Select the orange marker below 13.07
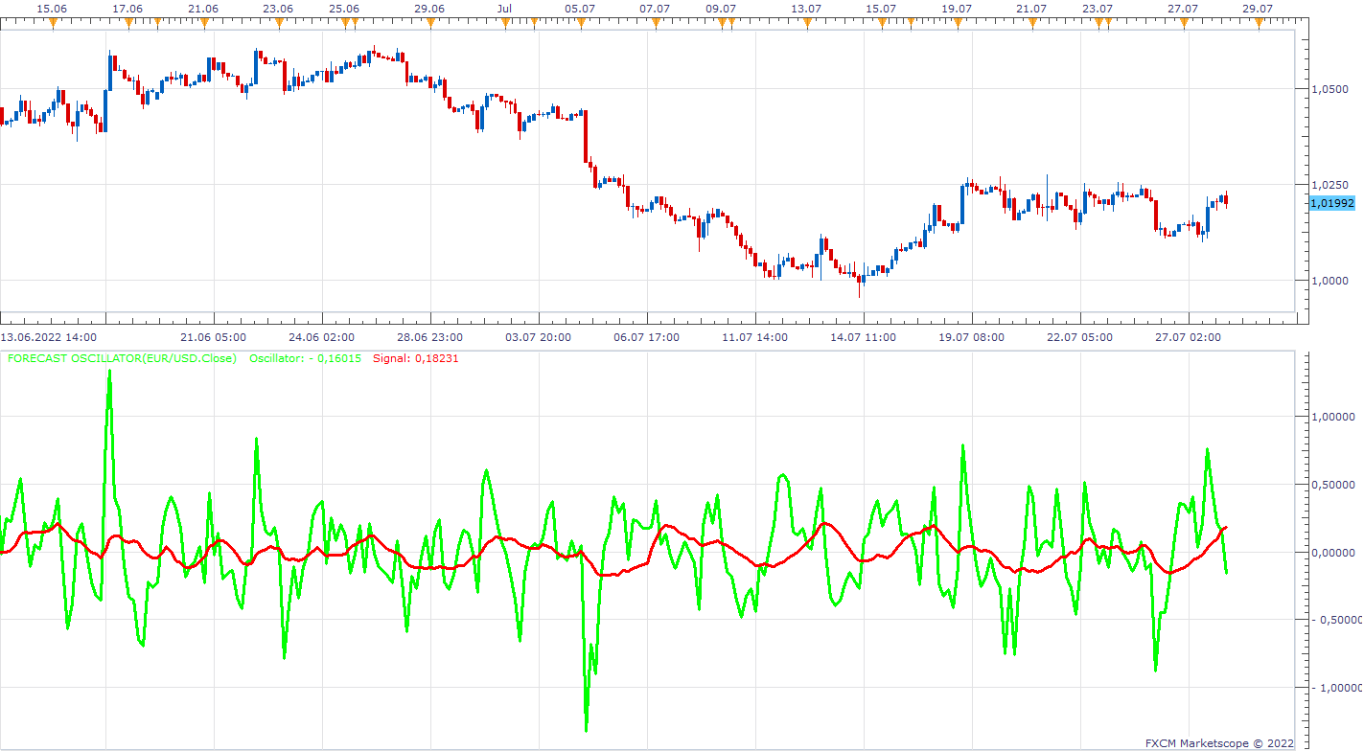 pos(806,24)
